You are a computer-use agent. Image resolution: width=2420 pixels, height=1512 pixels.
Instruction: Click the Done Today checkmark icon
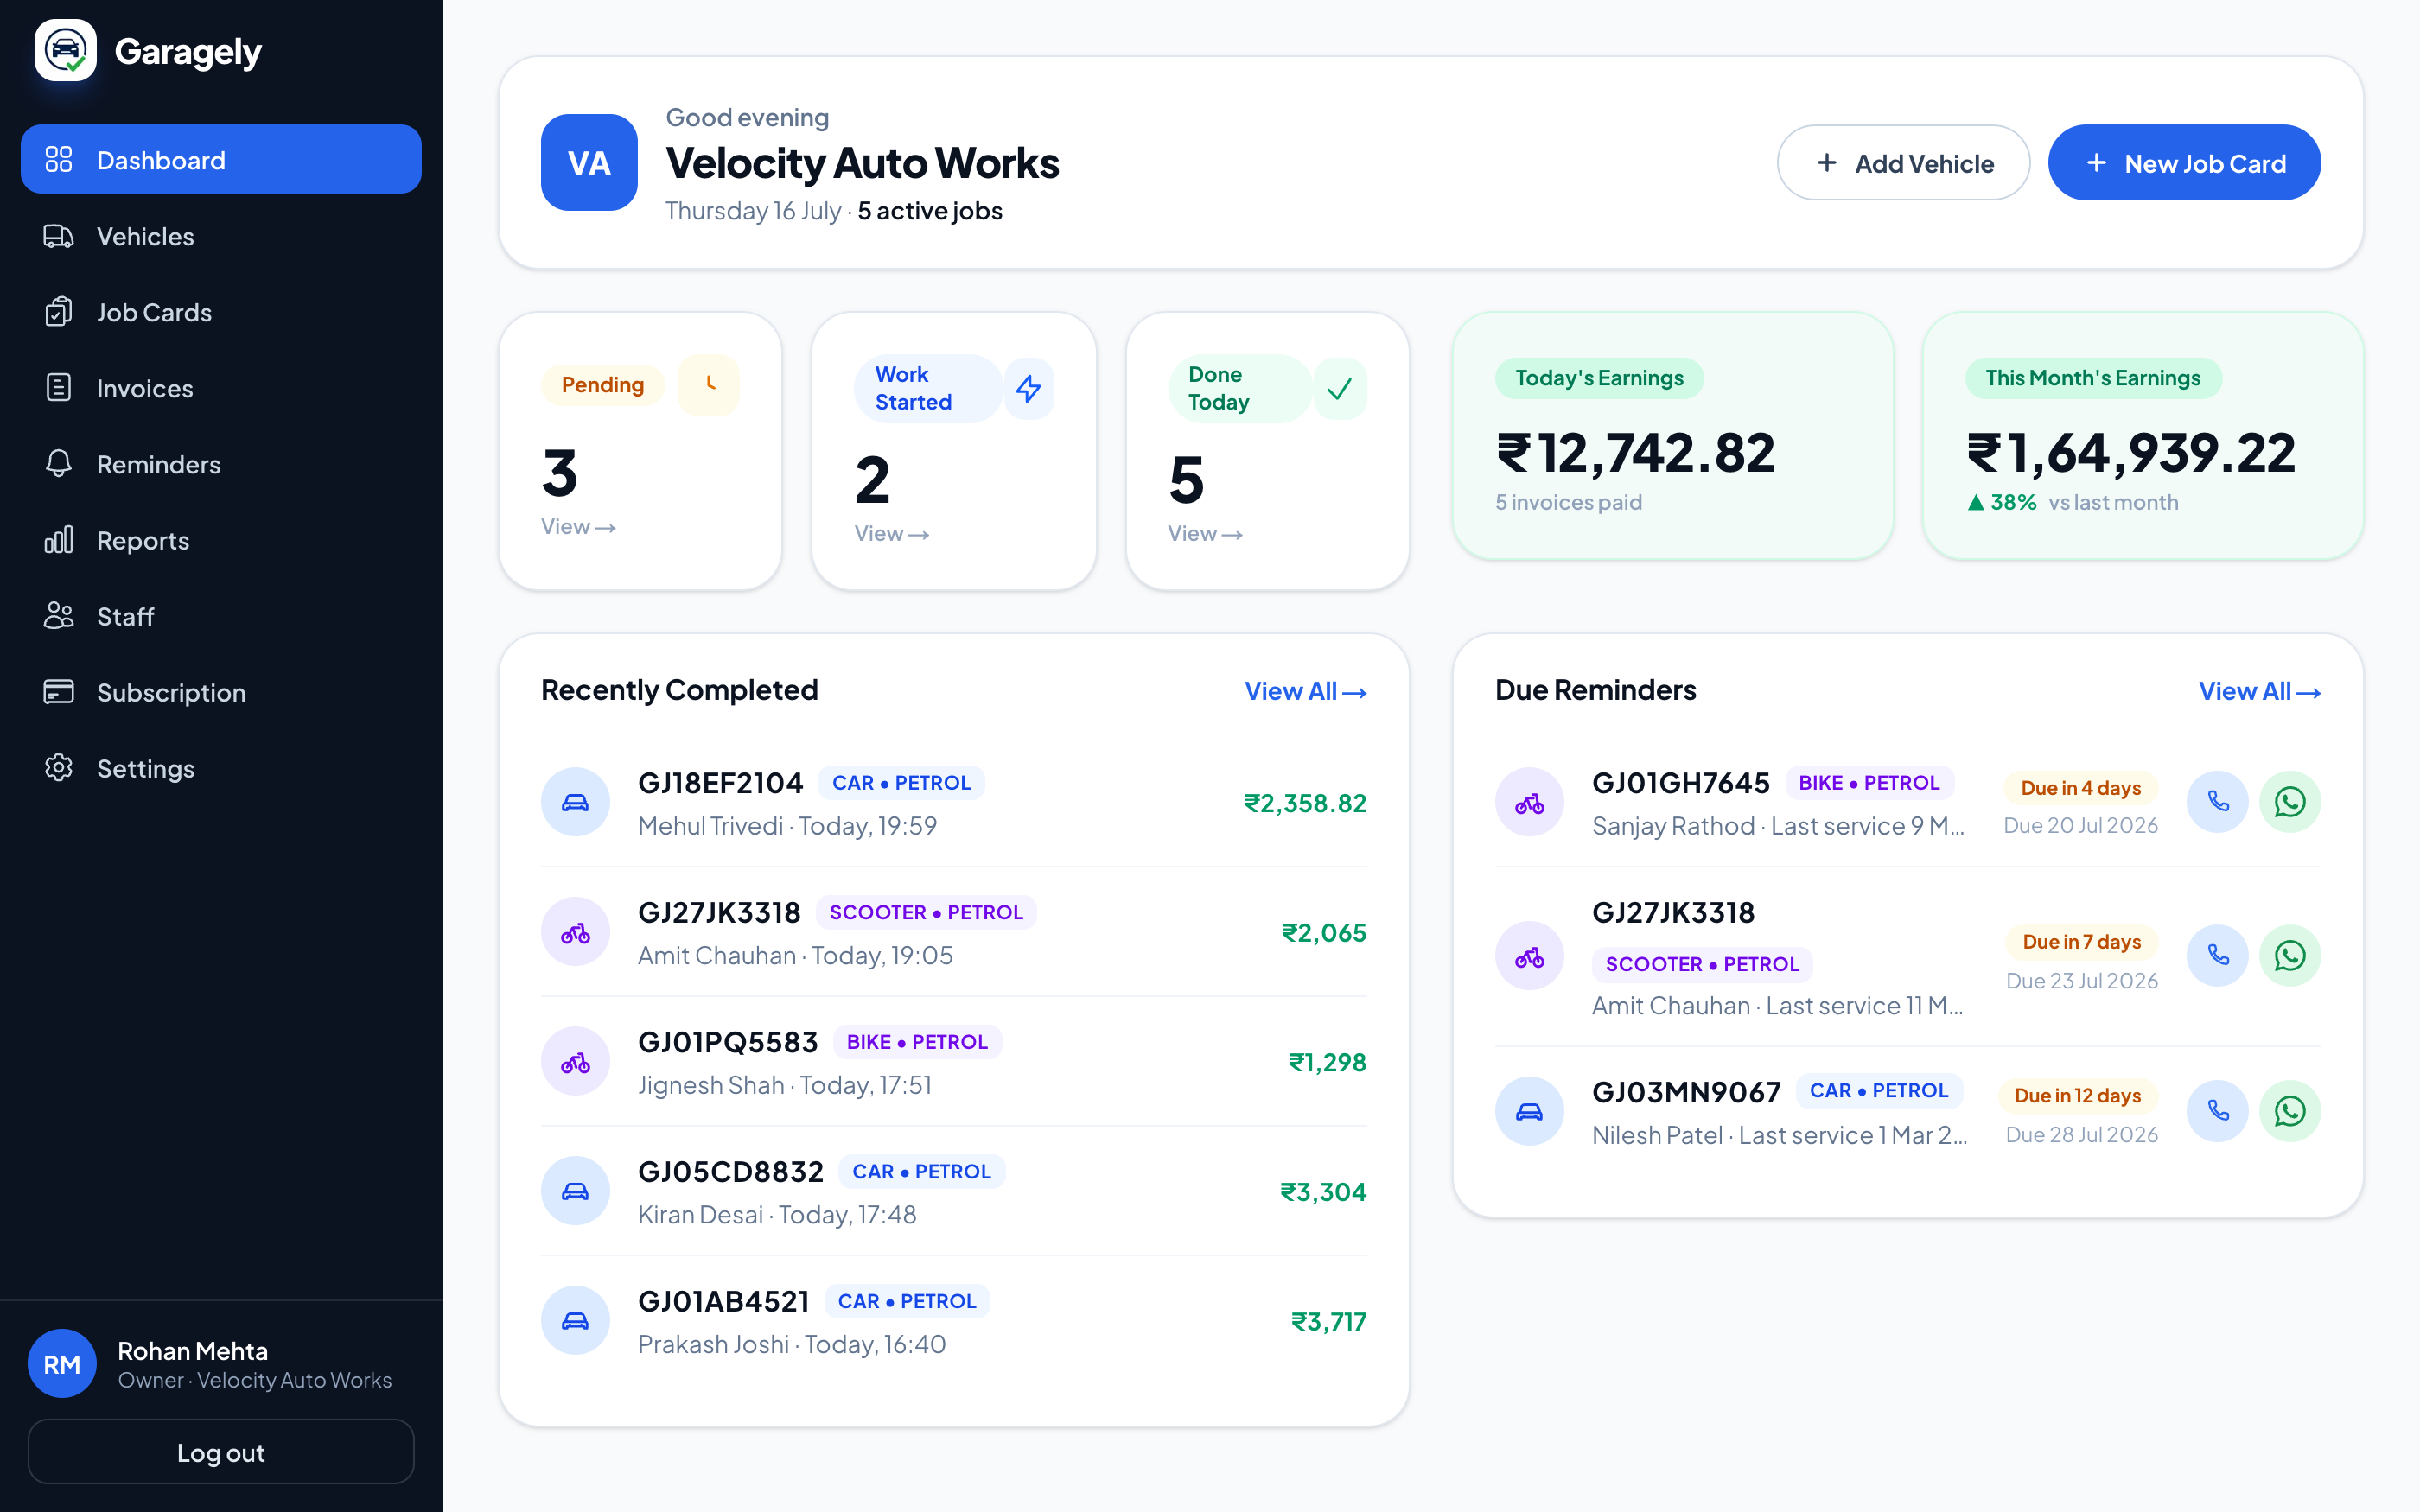(x=1340, y=388)
